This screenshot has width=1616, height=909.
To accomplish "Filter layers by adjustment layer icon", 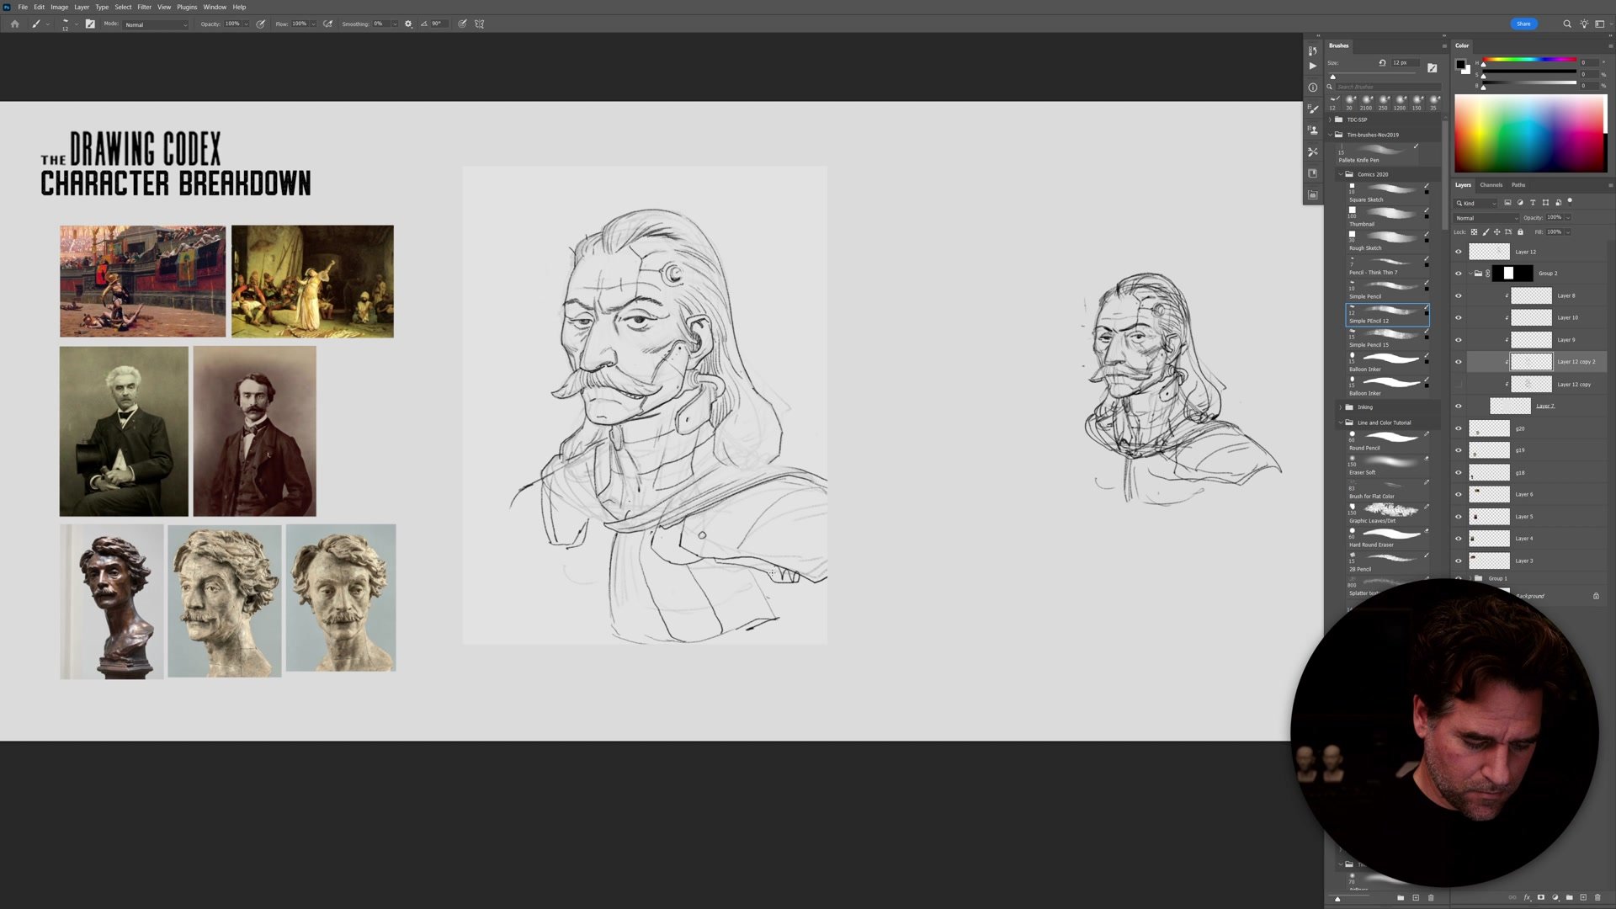I will point(1520,203).
